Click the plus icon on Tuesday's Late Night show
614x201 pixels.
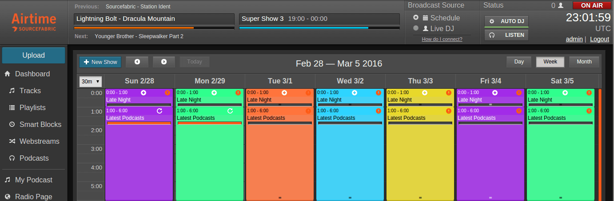point(284,93)
